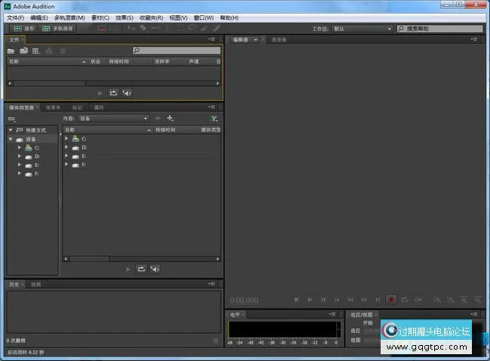Click the horizontal scrollbar in 文件 panel
The height and width of the screenshot is (361, 490).
point(45,83)
